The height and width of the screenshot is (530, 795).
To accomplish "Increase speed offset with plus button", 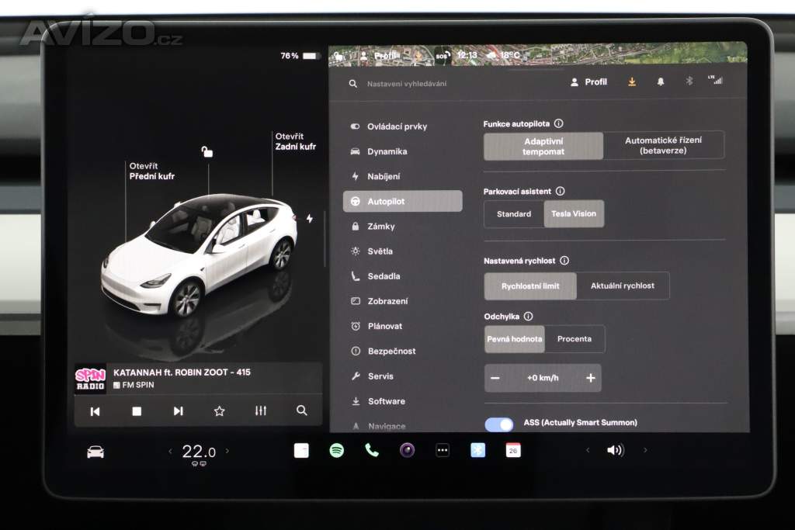I will tap(591, 378).
